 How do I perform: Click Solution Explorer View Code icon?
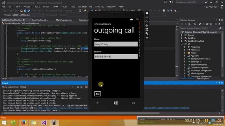pyautogui.click(x=216, y=24)
